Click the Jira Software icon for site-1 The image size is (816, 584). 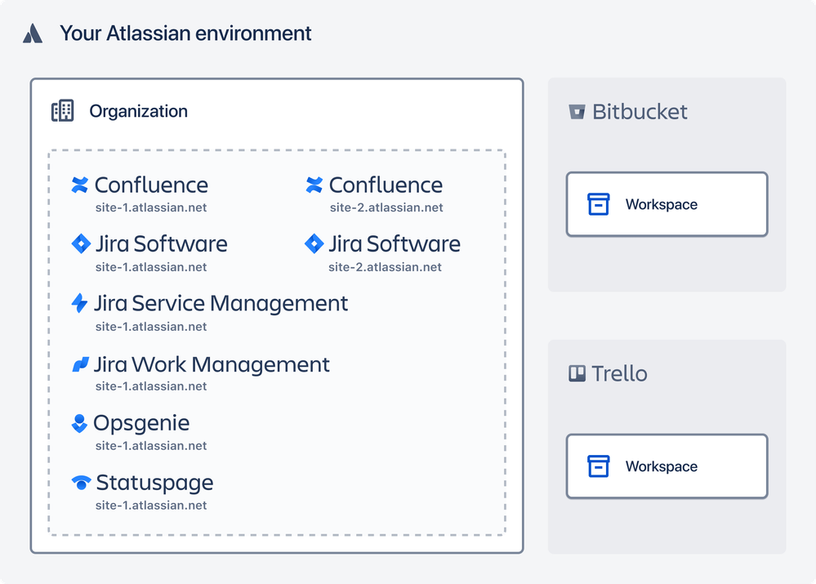coord(81,243)
